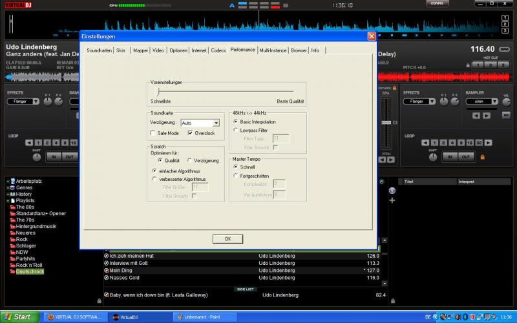The height and width of the screenshot is (323, 517).
Task: Toggle the orange keylock padlock on right deck
Action: (394, 88)
